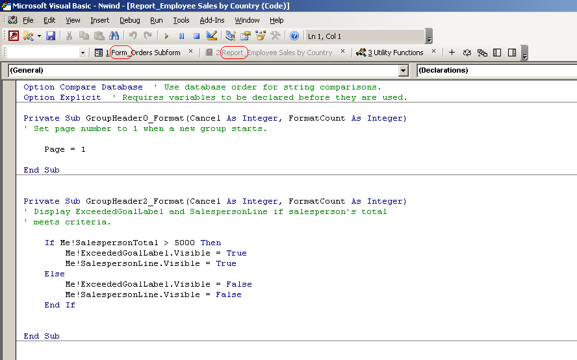Expand the (General) object dropdown arrow
Screen dimensions: 577x360
[x=404, y=71]
